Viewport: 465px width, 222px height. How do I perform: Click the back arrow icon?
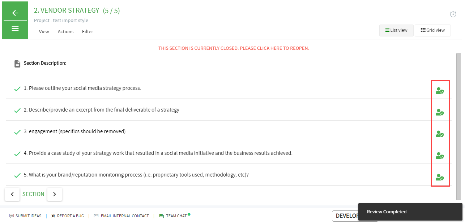click(x=15, y=13)
